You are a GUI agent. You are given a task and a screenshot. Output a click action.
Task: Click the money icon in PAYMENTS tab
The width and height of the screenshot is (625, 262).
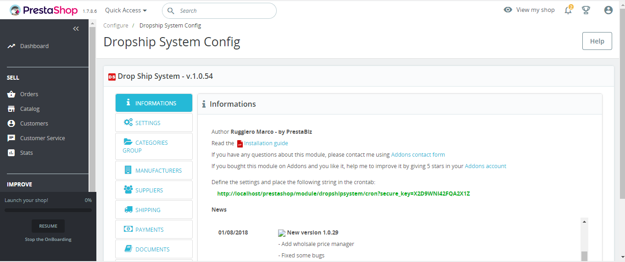point(128,229)
